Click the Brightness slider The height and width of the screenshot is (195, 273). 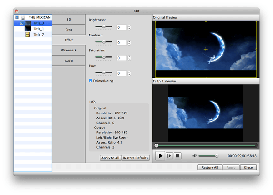104,26
